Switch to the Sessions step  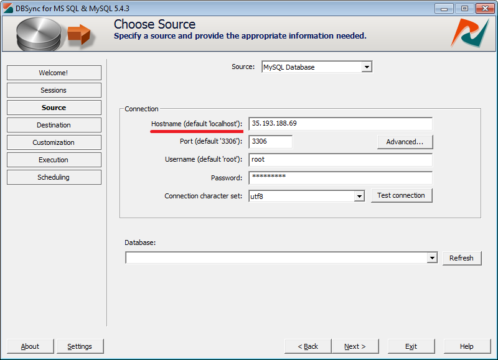click(54, 90)
